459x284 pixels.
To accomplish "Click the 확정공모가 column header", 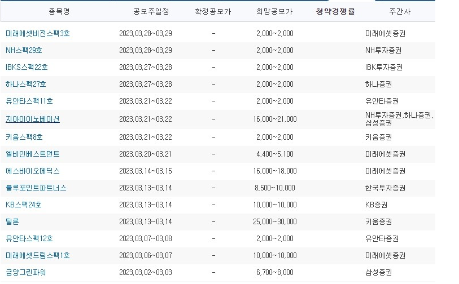I will click(213, 12).
